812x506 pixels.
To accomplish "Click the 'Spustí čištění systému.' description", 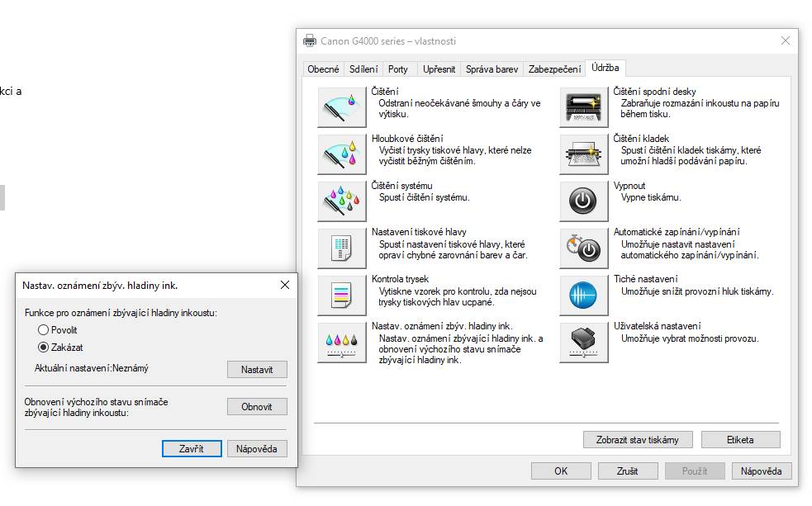I will coord(424,197).
